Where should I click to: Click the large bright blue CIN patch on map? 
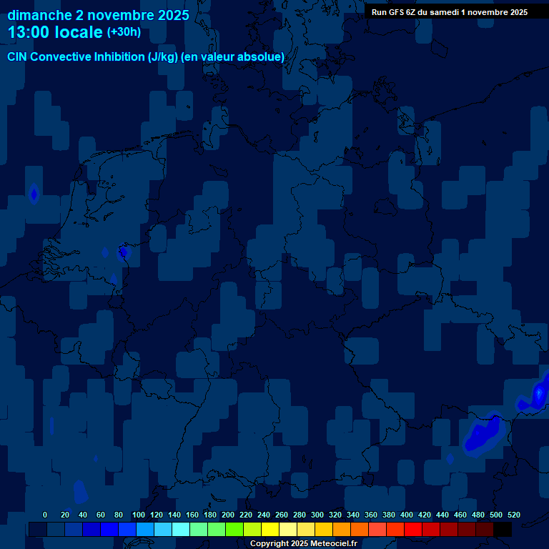click(483, 435)
